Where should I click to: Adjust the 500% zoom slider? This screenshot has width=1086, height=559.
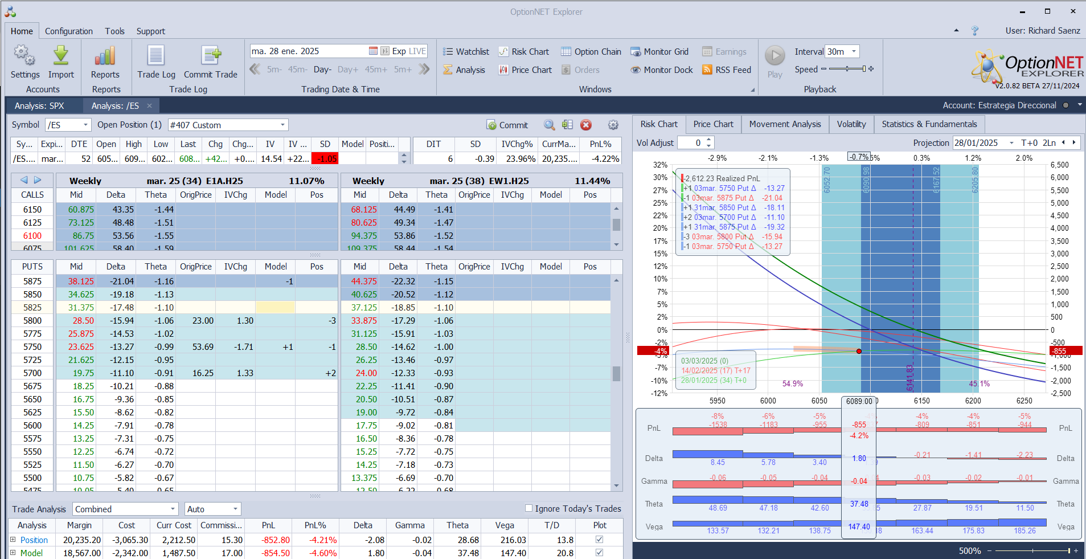(x=1032, y=550)
